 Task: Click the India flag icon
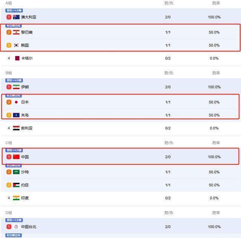[x=16, y=198]
